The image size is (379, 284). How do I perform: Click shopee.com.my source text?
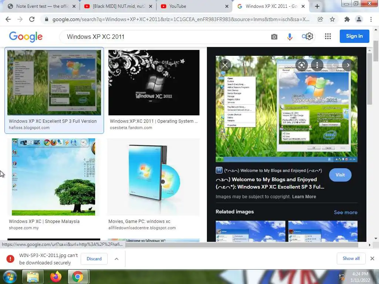[24, 228]
